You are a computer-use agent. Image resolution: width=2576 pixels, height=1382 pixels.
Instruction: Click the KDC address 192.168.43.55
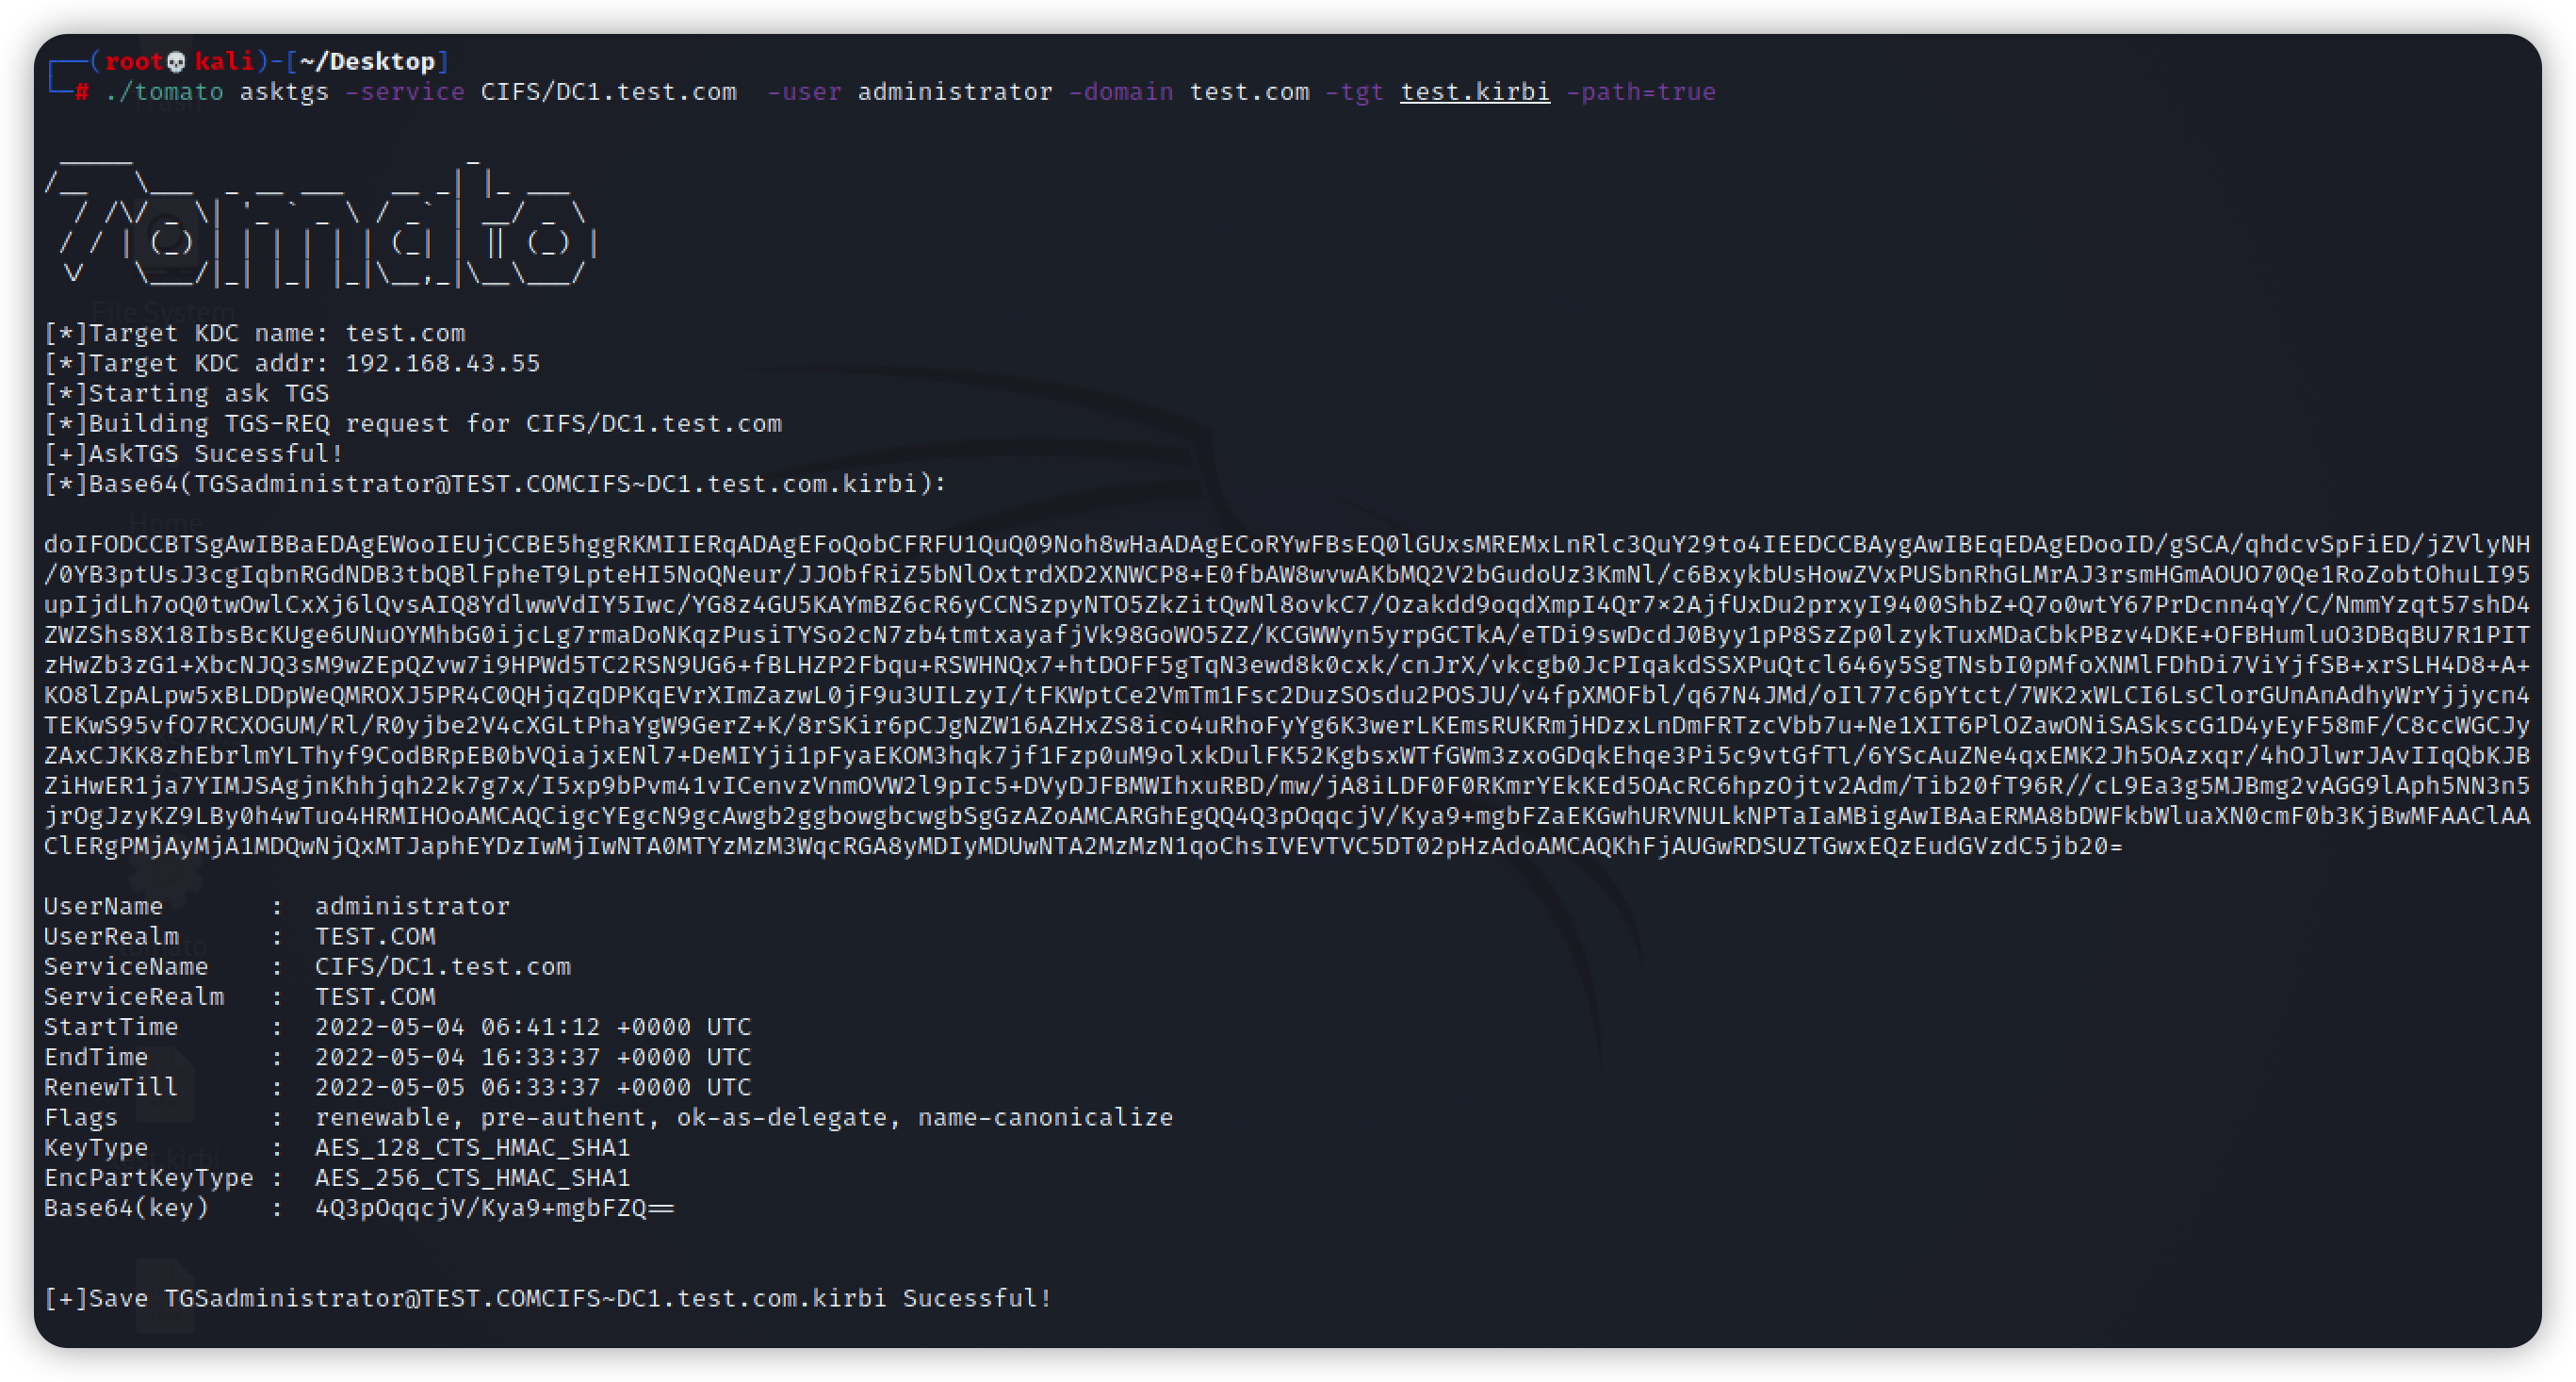pyautogui.click(x=442, y=363)
